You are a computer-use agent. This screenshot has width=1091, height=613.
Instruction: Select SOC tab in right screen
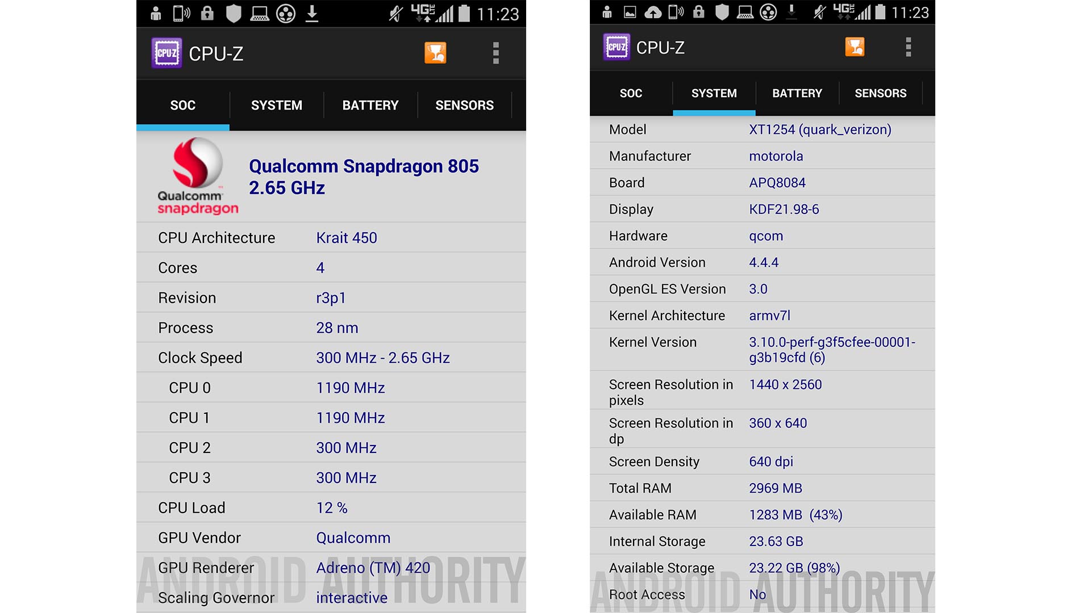coord(631,94)
